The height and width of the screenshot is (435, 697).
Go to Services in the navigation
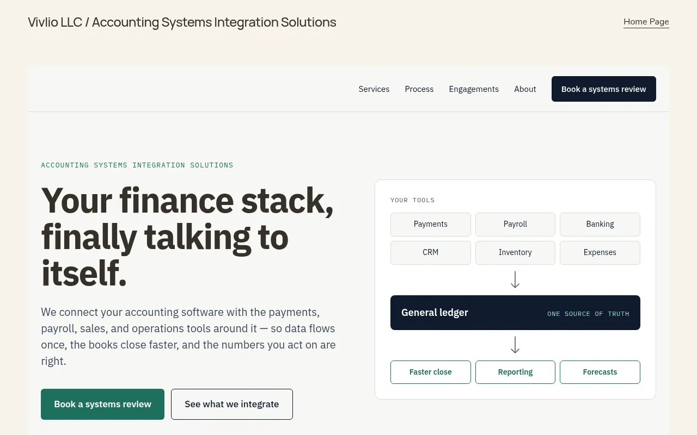pos(374,89)
